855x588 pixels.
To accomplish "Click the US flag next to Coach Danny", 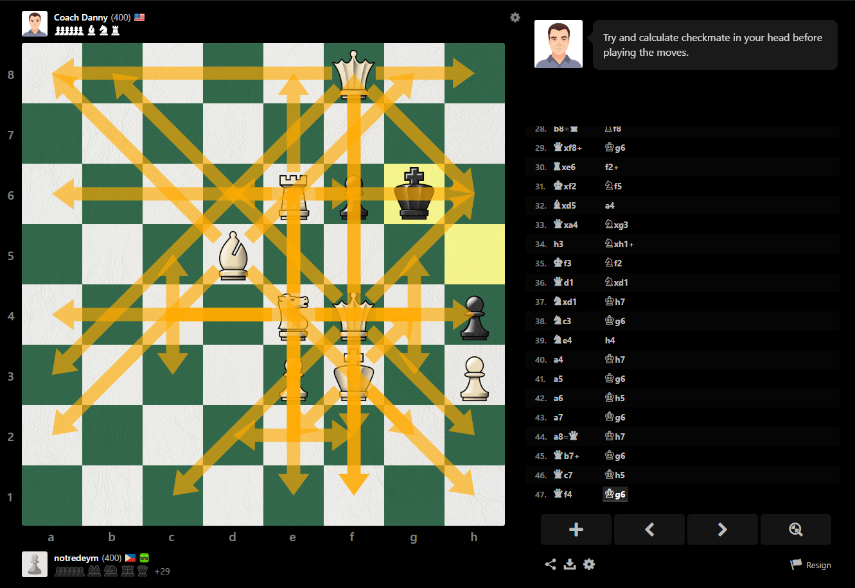I will [x=139, y=17].
